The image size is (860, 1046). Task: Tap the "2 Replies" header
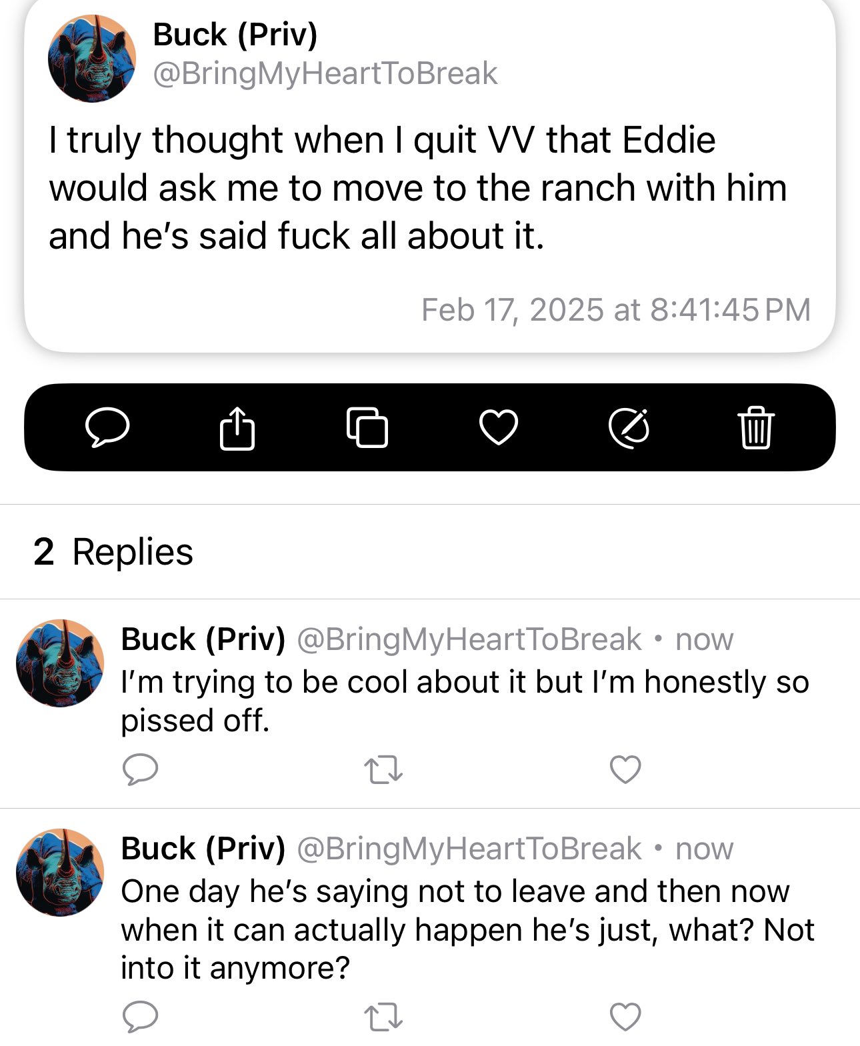(113, 552)
